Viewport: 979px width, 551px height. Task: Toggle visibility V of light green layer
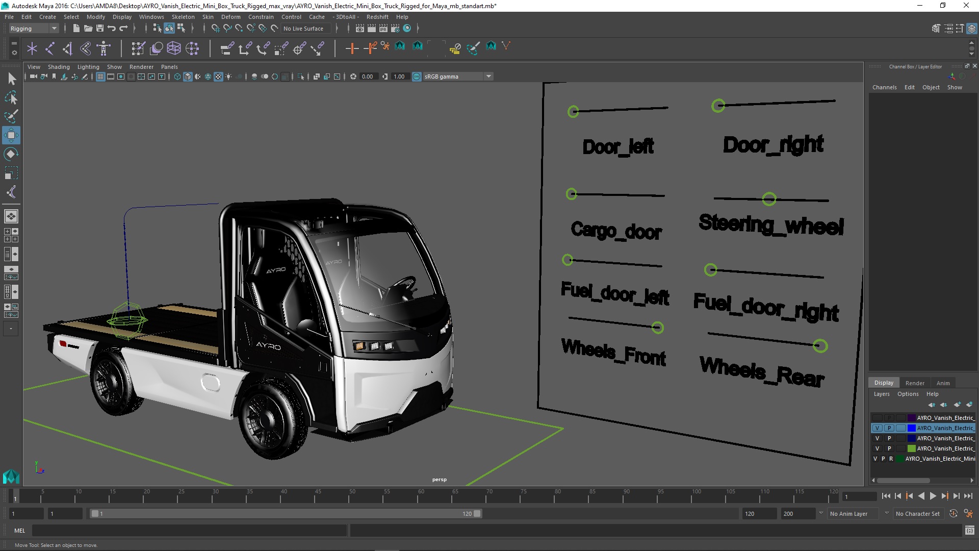coord(877,448)
